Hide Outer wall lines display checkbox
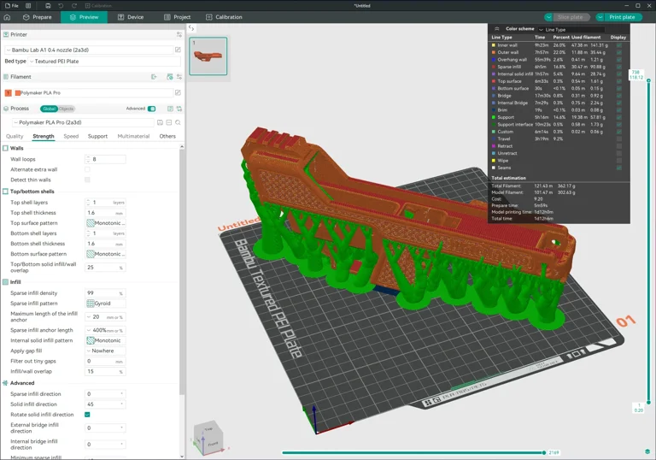Viewport: 656px width, 460px height. [x=619, y=52]
